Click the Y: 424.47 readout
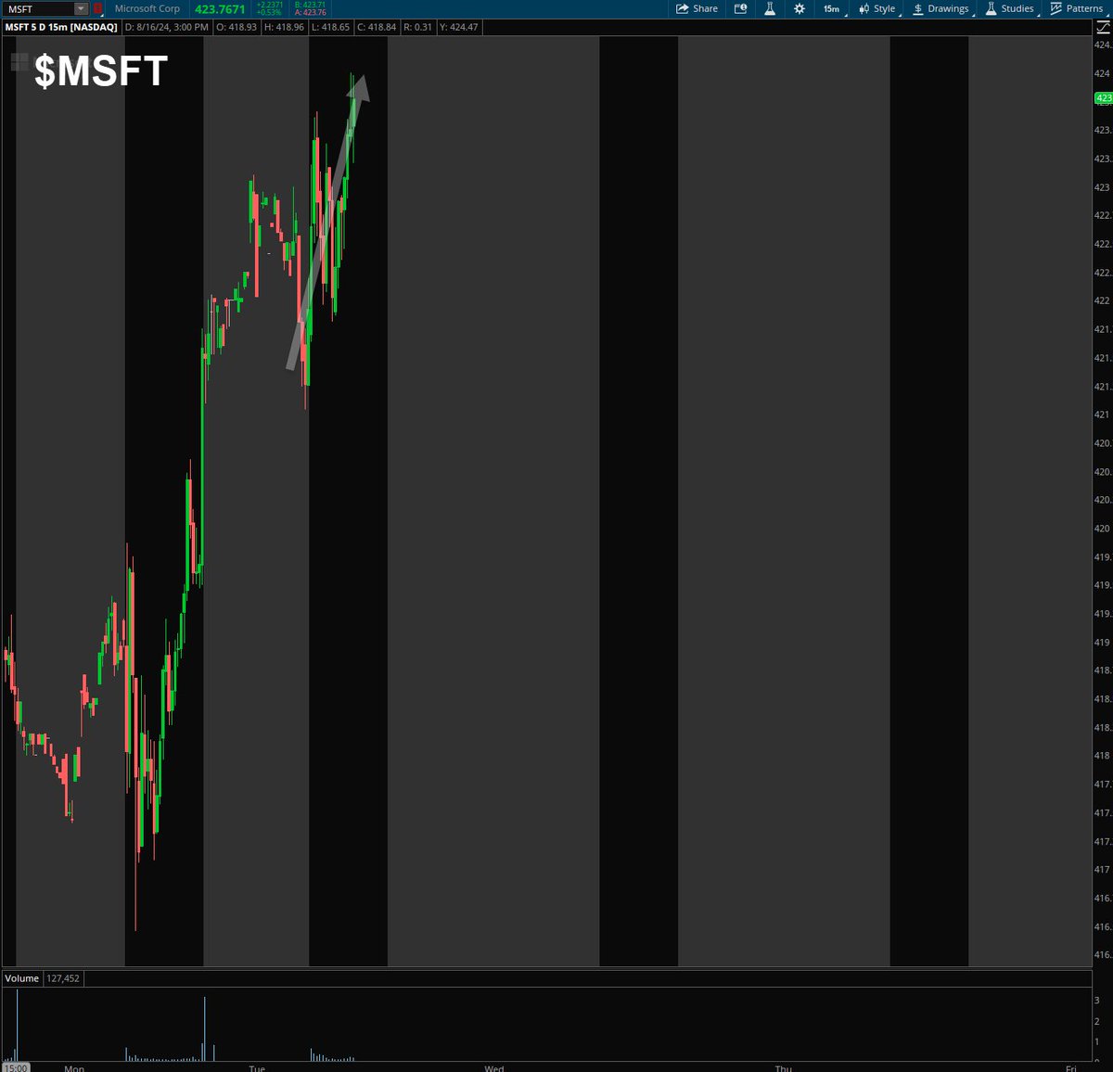 pos(459,27)
